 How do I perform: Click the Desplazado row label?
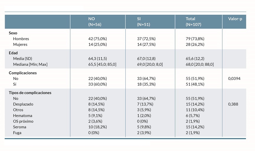[x=23, y=104]
